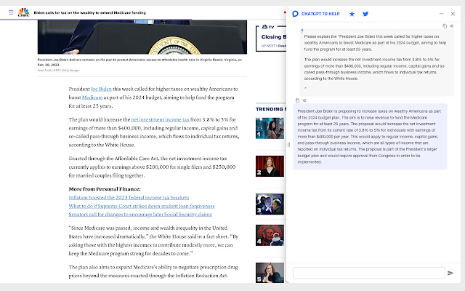This screenshot has height=291, width=465.
Task: Click the paragraph about negotiating prescription drug prices
Action: coord(153,271)
